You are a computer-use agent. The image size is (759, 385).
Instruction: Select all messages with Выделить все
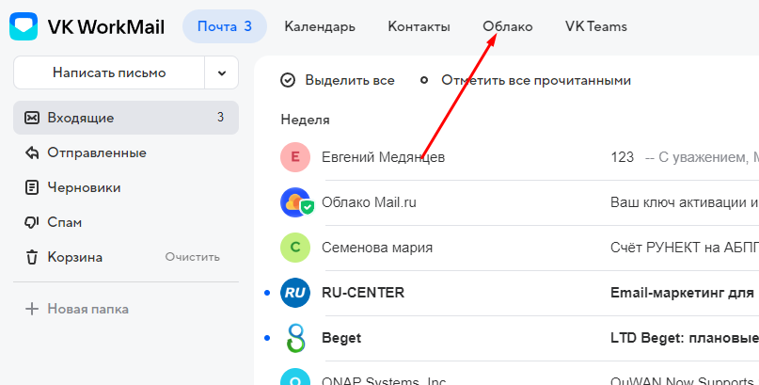338,81
